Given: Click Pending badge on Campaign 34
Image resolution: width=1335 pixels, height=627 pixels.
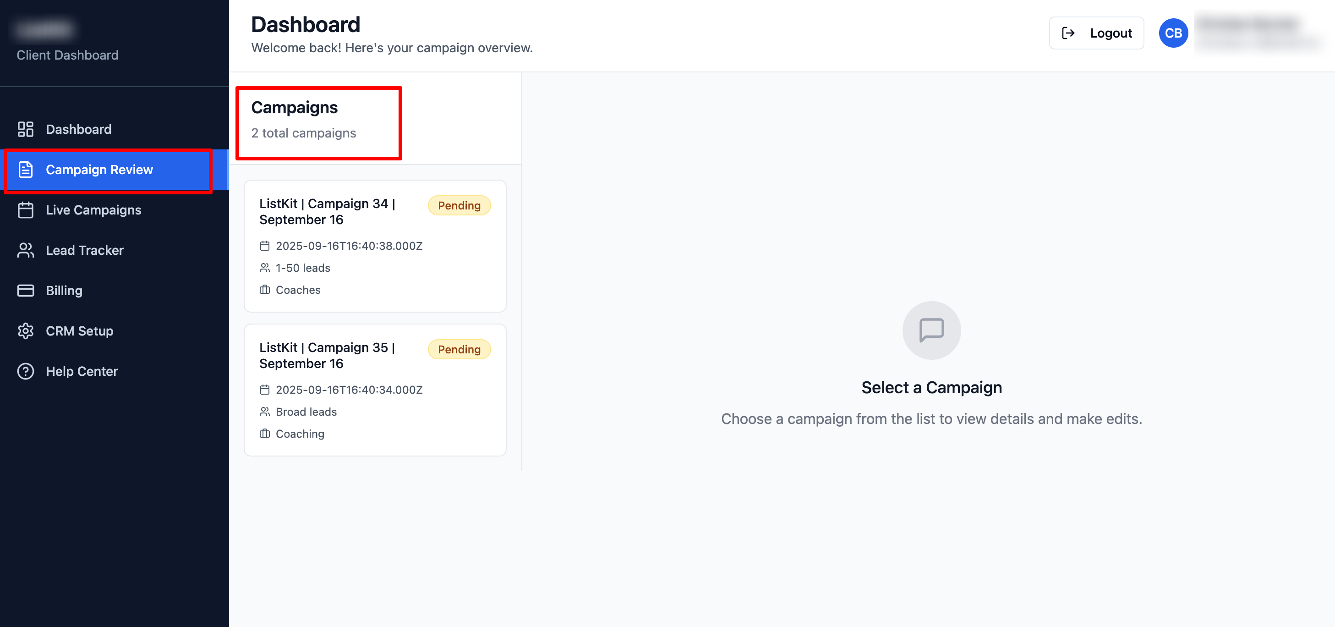Looking at the screenshot, I should pyautogui.click(x=459, y=205).
